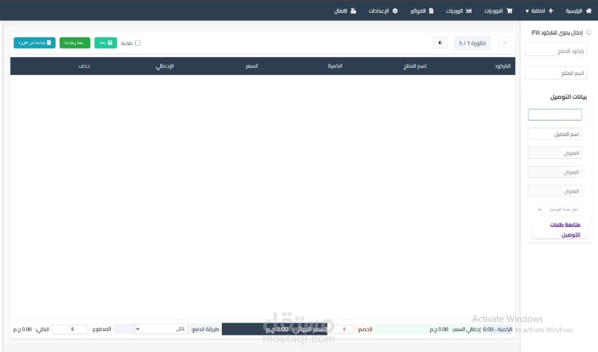The height and width of the screenshot is (352, 598).
Task: Click the shopping cart icon for الاوردرات
Action: [509, 11]
